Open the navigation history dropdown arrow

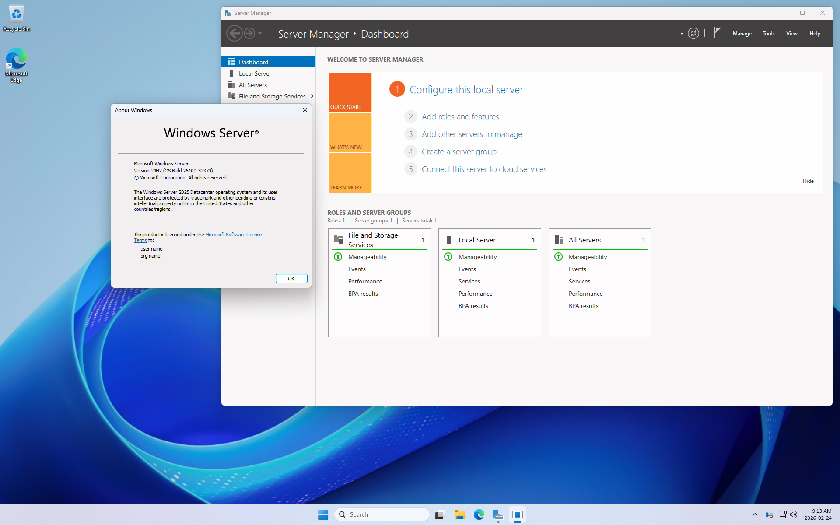[x=260, y=33]
